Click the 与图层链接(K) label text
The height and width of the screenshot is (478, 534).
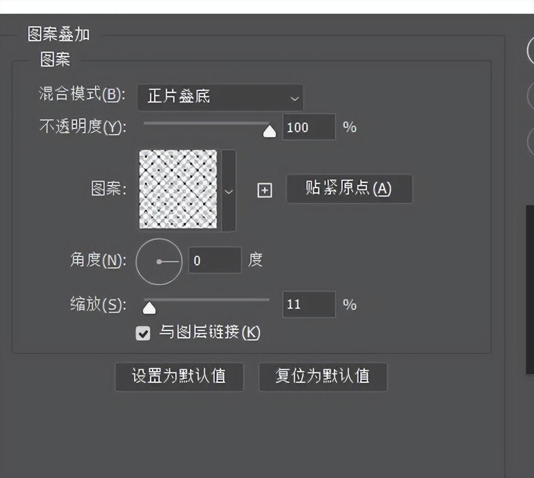(210, 333)
